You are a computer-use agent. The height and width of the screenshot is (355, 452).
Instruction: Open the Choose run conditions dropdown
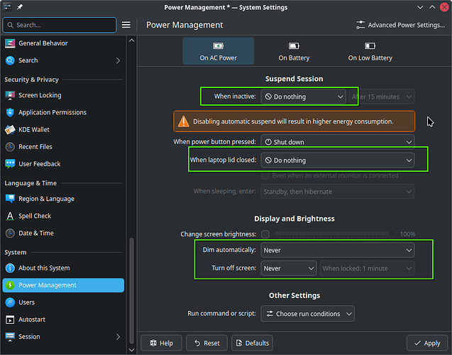[x=307, y=314]
